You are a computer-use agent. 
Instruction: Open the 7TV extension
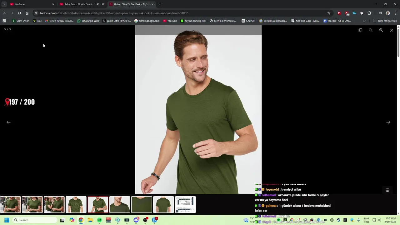coord(354,13)
